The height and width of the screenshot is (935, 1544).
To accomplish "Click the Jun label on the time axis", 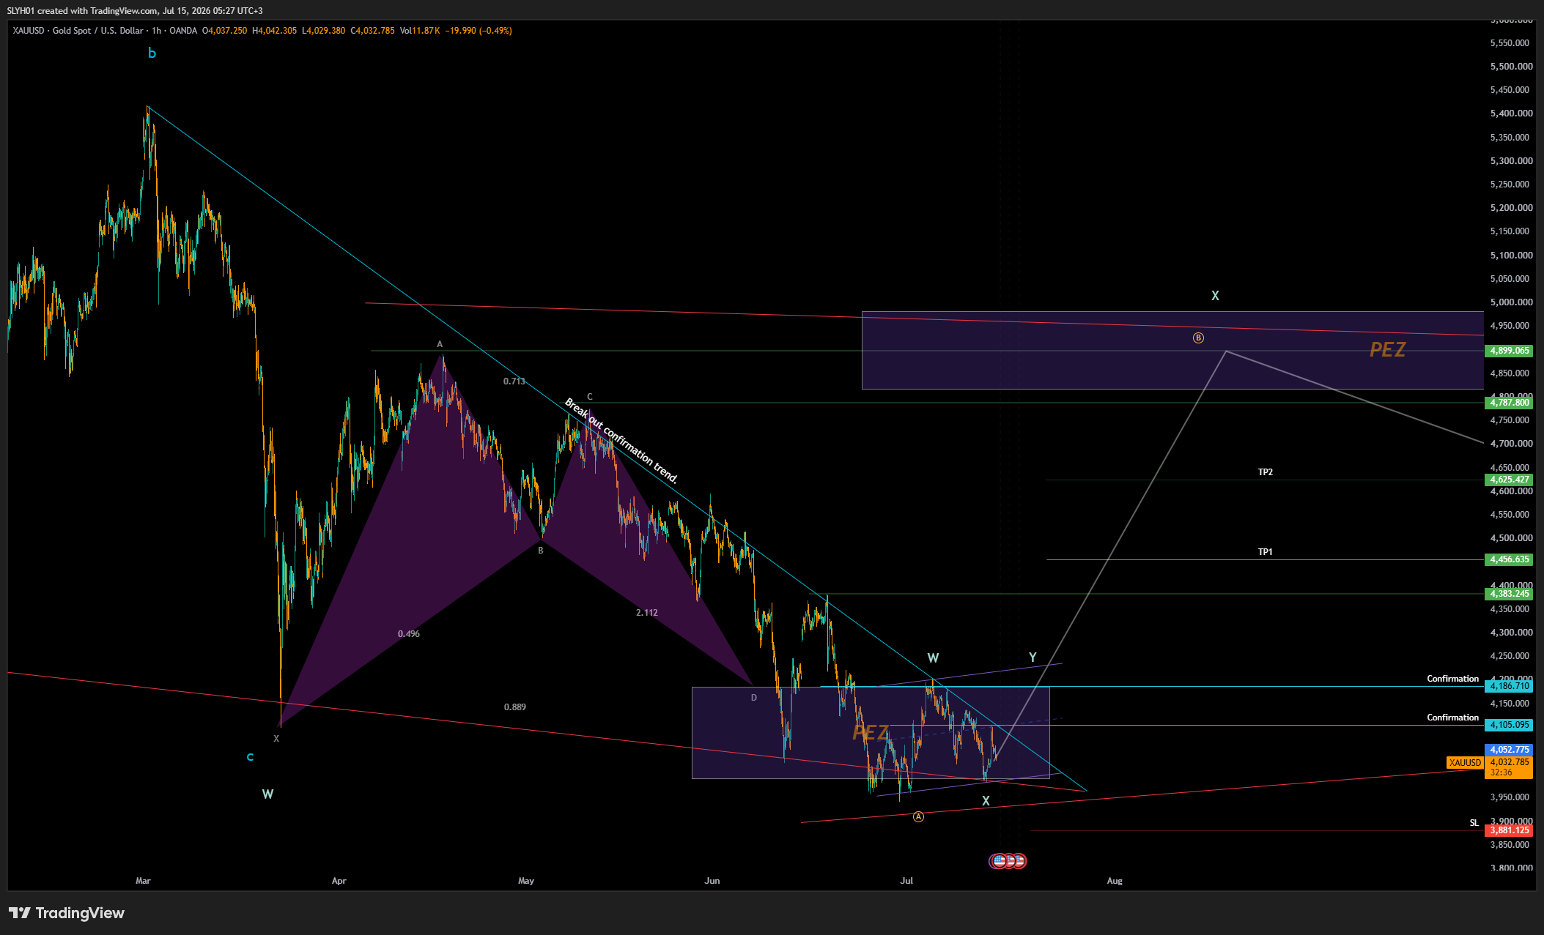I will tap(712, 881).
